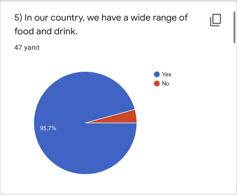Click the copy chart icon

(x=216, y=20)
